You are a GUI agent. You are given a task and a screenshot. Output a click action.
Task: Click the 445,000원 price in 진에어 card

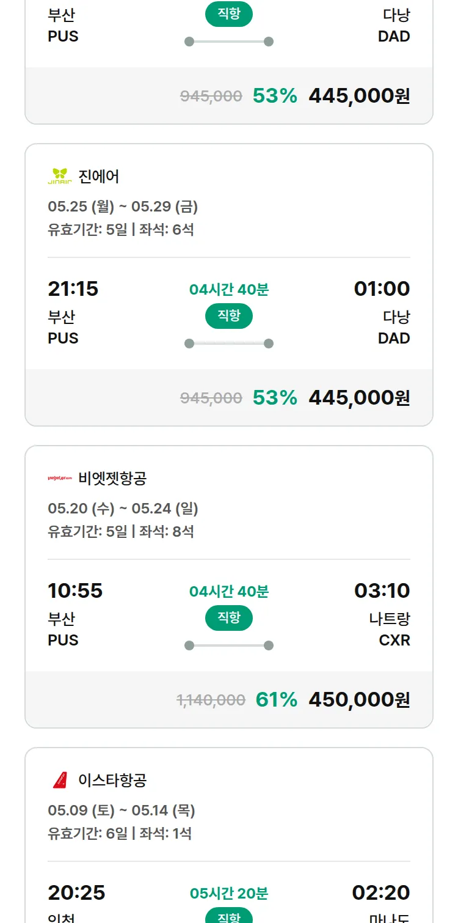coord(359,398)
